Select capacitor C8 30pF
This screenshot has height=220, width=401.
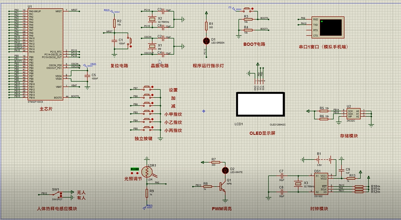point(282,192)
